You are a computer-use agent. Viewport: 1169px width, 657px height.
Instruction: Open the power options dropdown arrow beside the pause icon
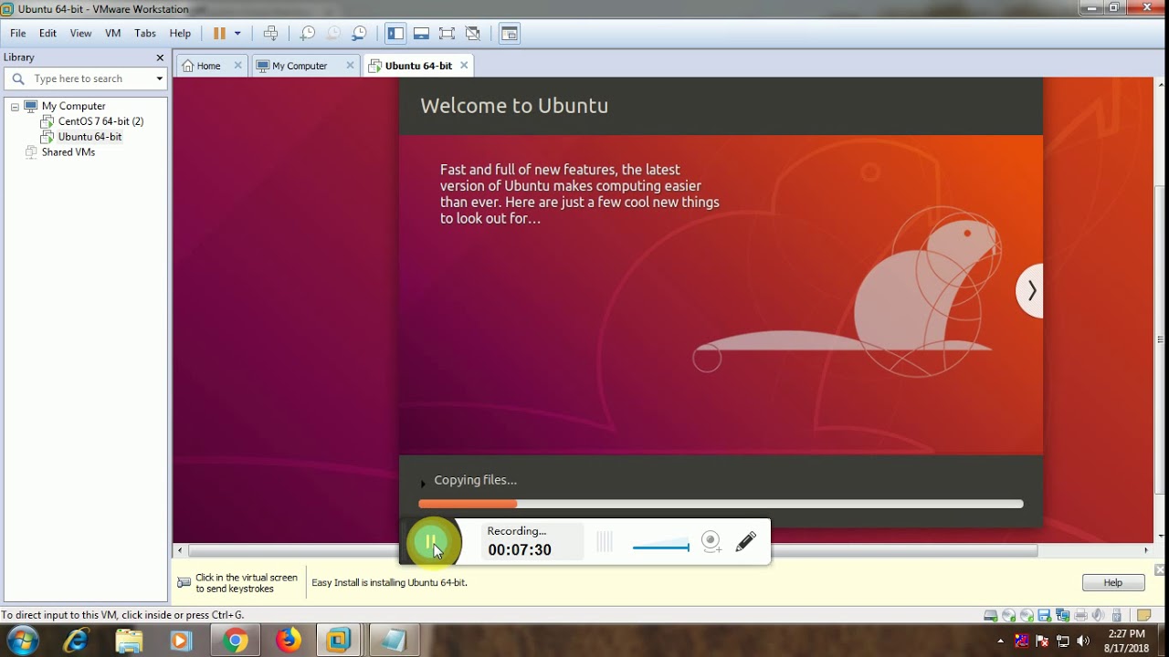[x=237, y=33]
